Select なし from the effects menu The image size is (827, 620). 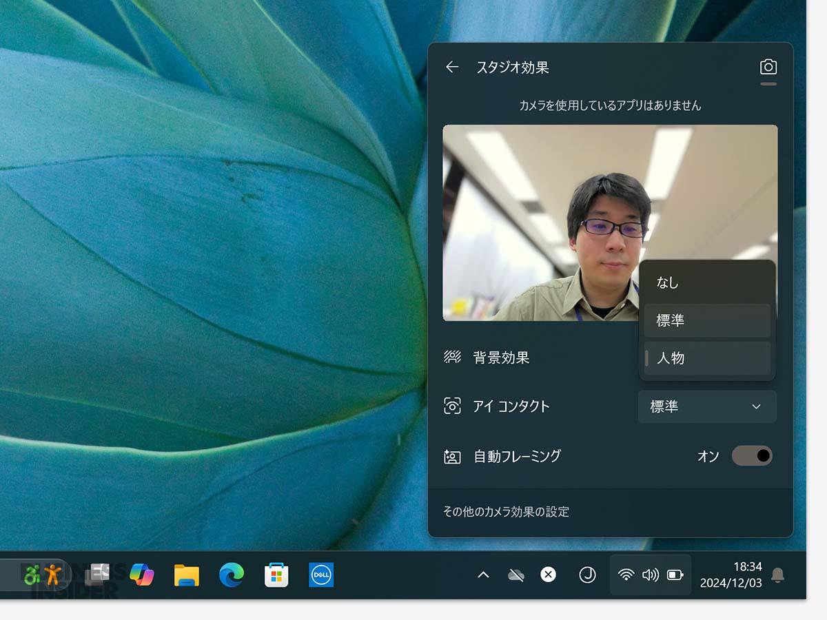pos(706,282)
